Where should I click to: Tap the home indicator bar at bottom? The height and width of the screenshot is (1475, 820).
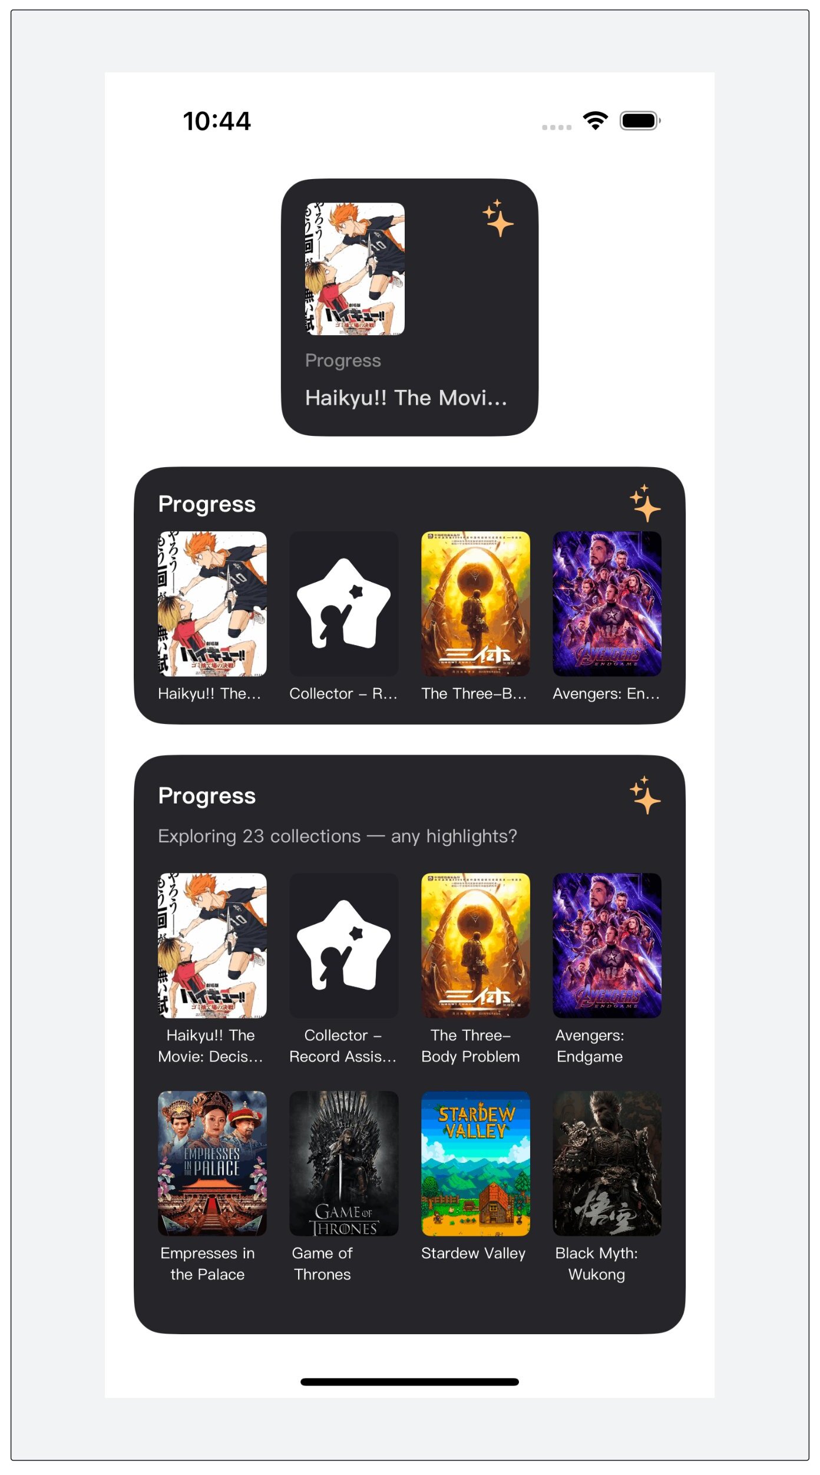409,1382
